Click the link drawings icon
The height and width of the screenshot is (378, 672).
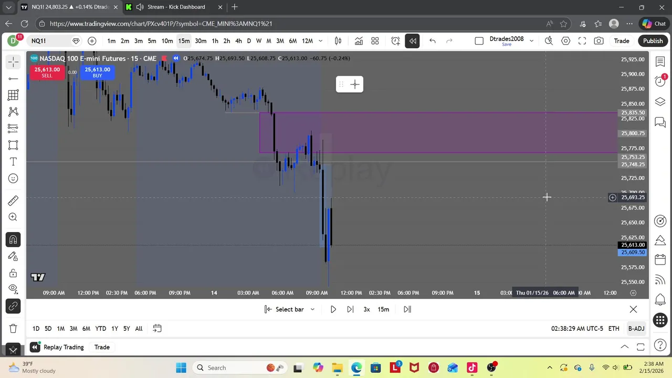[13, 306]
